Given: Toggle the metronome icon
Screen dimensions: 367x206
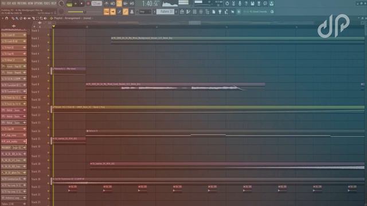Looking at the screenshot, I should click(x=107, y=3).
